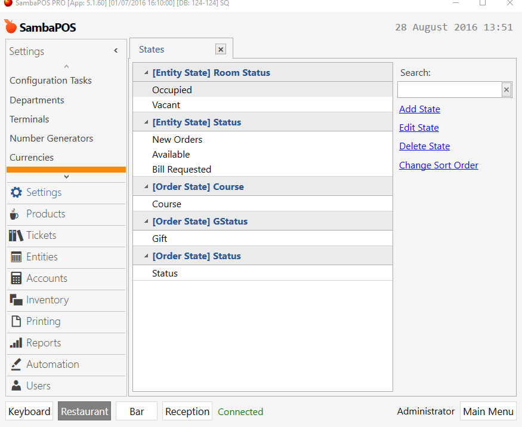Open Settings section via gear icon

[16, 192]
